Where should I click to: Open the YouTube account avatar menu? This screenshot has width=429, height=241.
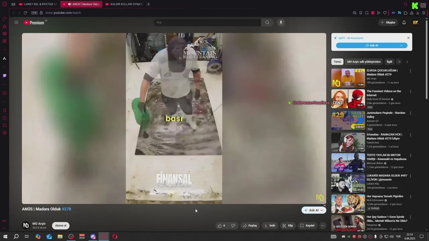tap(416, 22)
